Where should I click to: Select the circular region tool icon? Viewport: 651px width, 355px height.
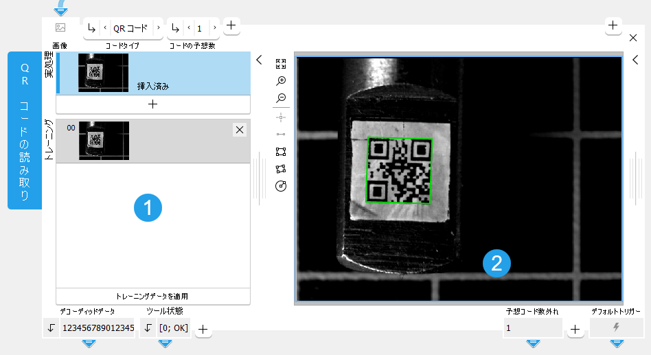click(280, 186)
